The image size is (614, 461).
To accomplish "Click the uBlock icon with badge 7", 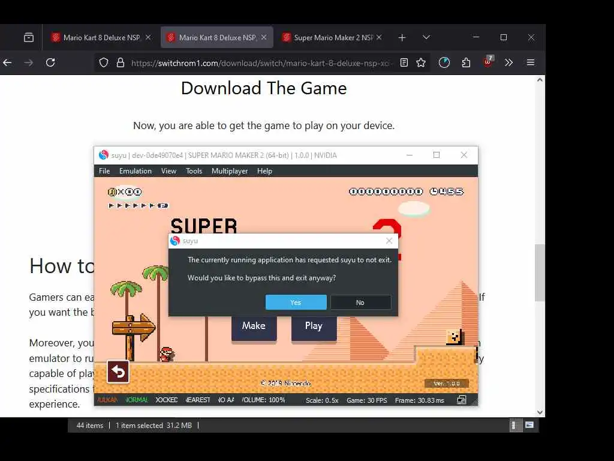I will tap(488, 62).
